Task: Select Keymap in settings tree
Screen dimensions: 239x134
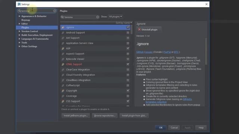Action: point(26,20)
